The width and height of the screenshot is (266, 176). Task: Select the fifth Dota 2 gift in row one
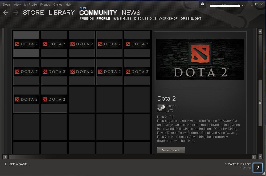137,44
